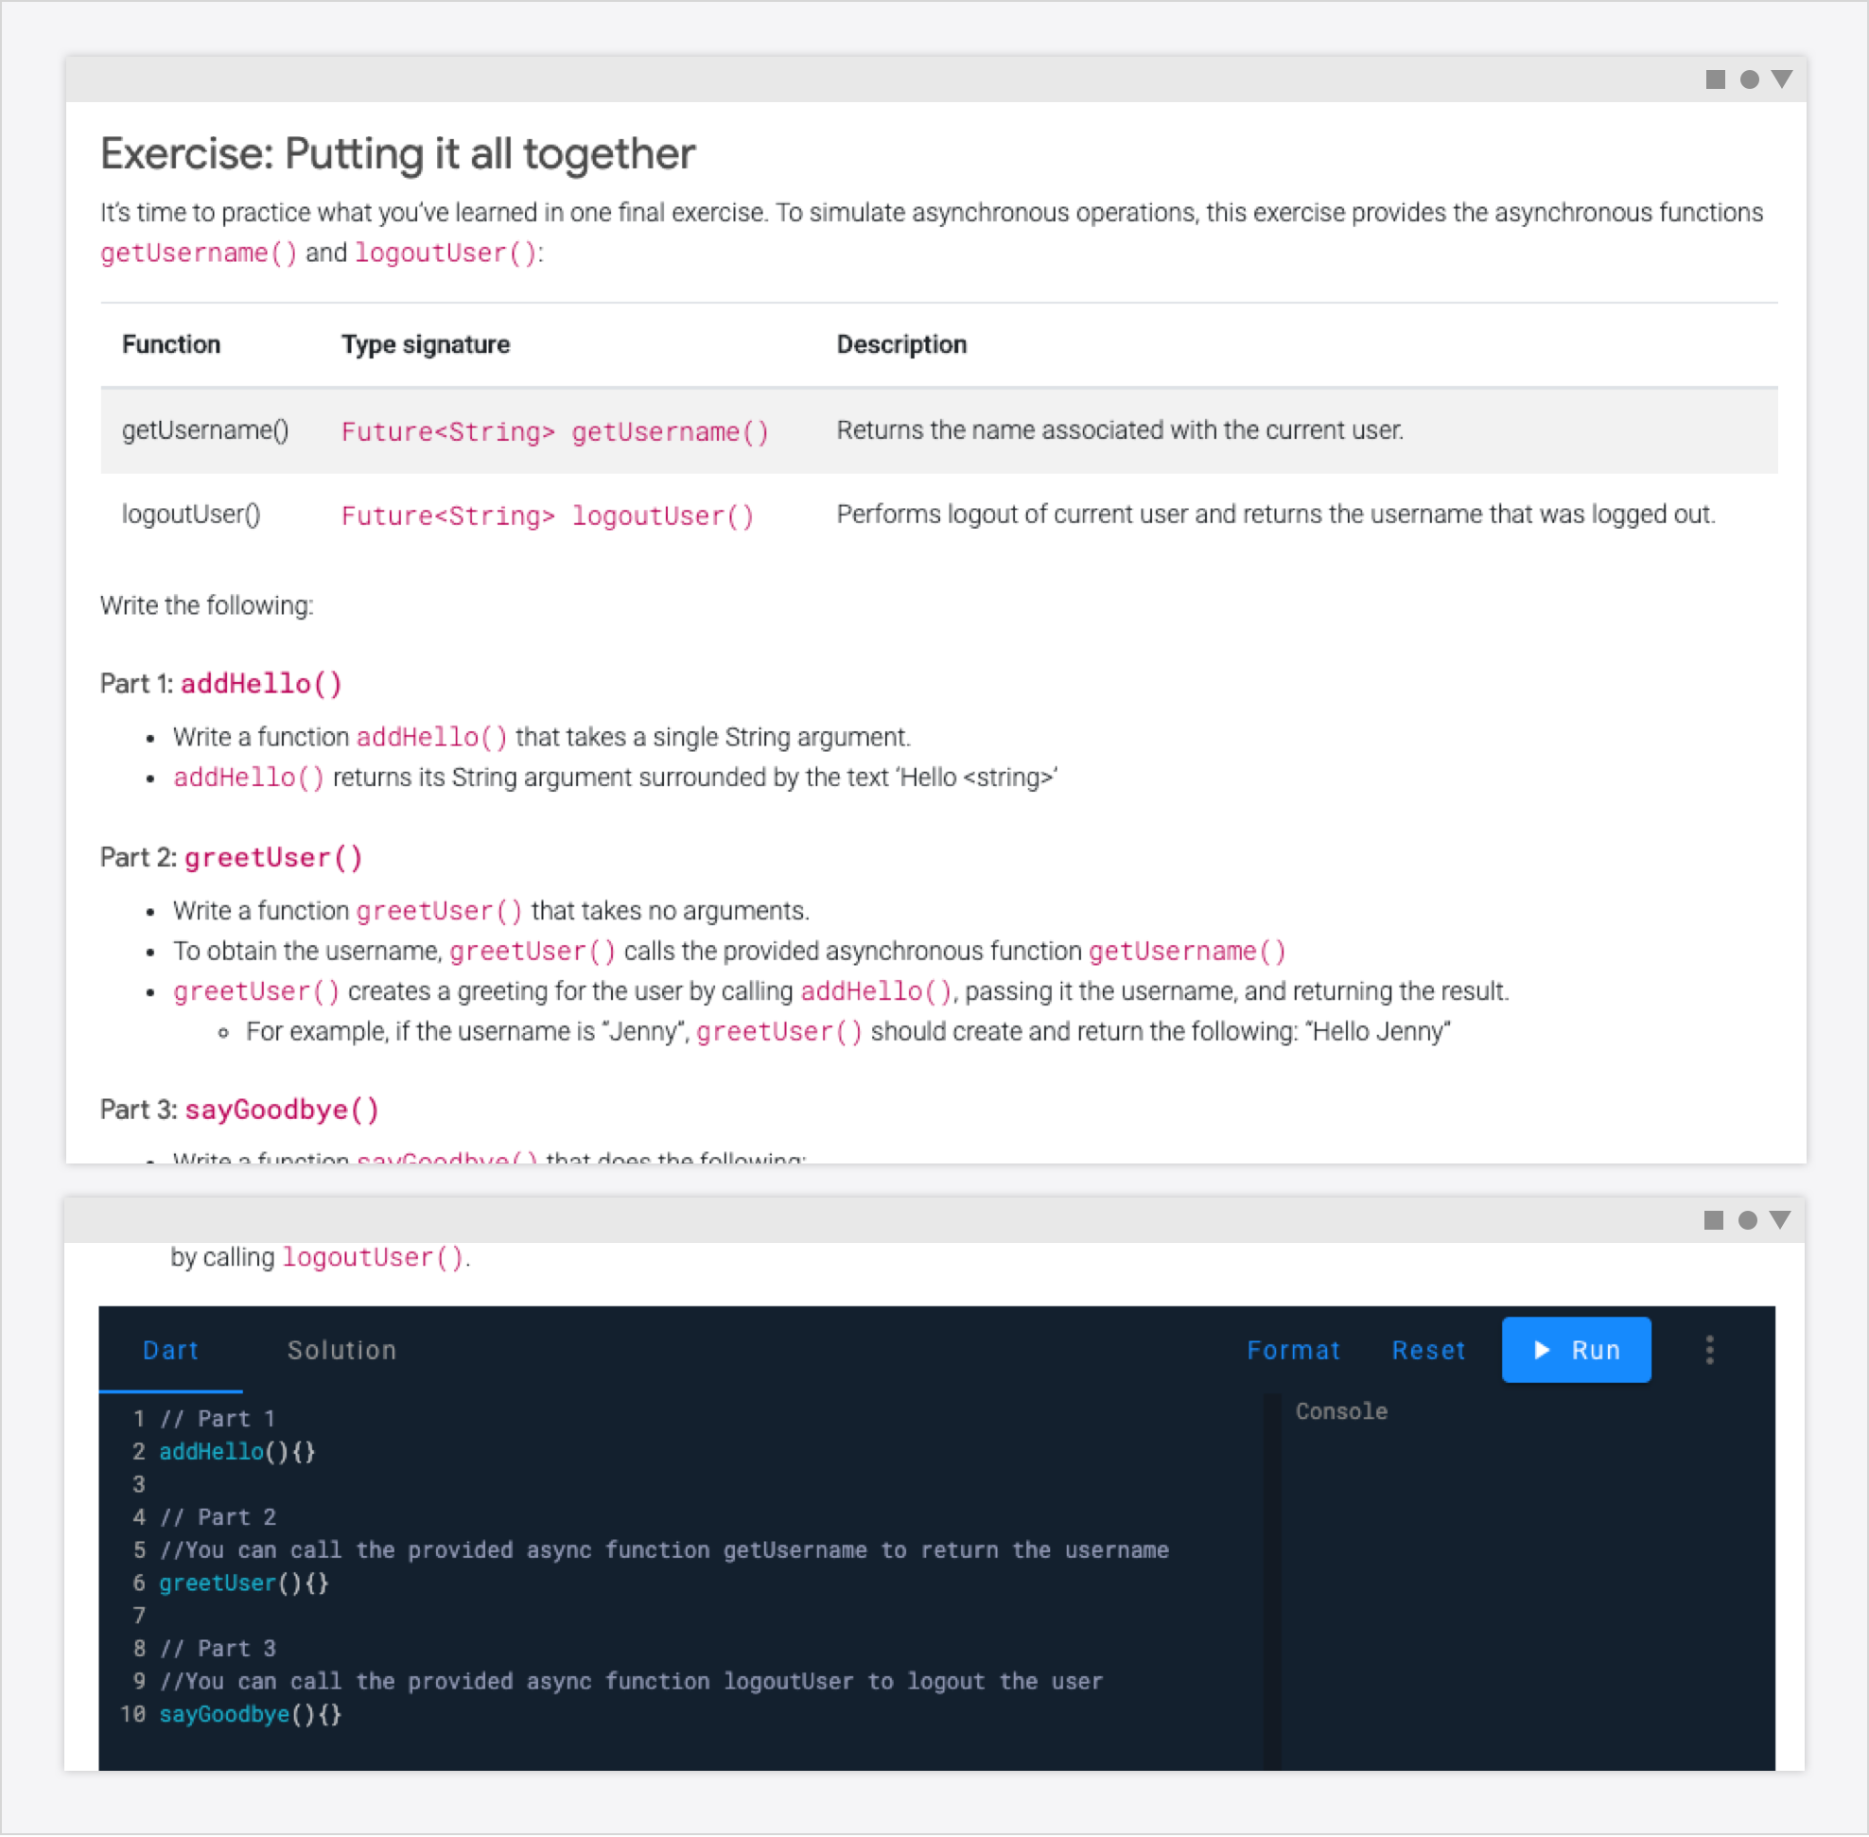Place cursor on the sayGoodbye(){} code line
1869x1837 pixels.
tap(250, 1714)
